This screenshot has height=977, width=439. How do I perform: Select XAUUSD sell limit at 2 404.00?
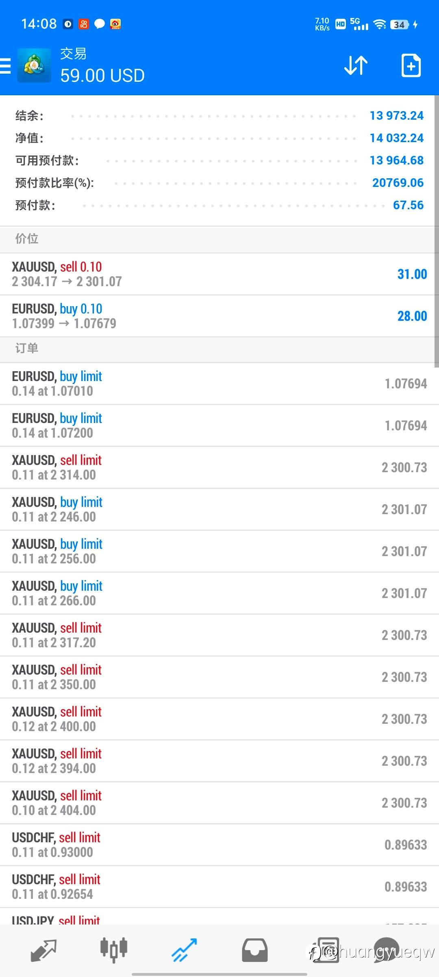click(219, 803)
